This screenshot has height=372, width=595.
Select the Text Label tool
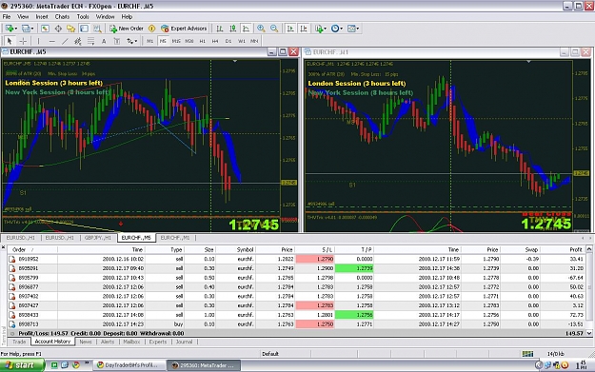(117, 41)
